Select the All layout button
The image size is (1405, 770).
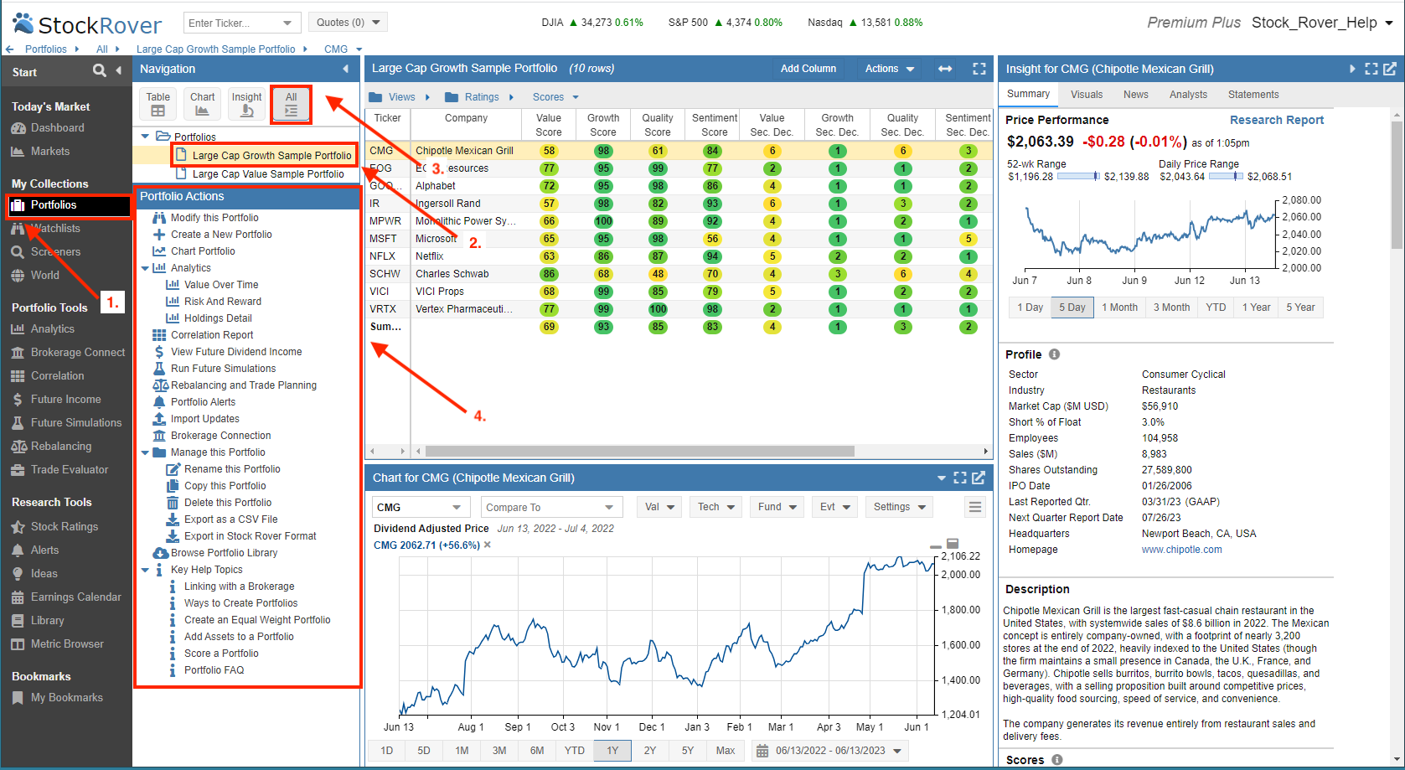pyautogui.click(x=291, y=104)
